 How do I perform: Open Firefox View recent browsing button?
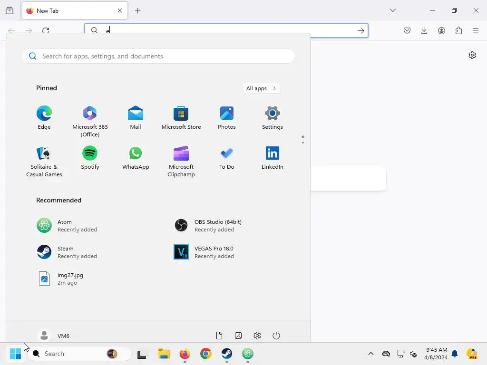10,10
